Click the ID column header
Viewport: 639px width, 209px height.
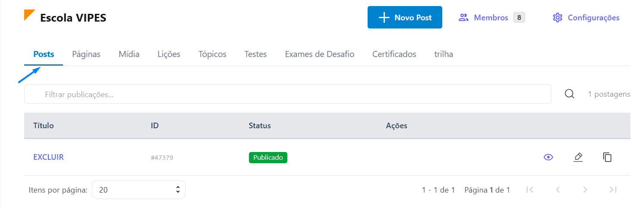154,126
